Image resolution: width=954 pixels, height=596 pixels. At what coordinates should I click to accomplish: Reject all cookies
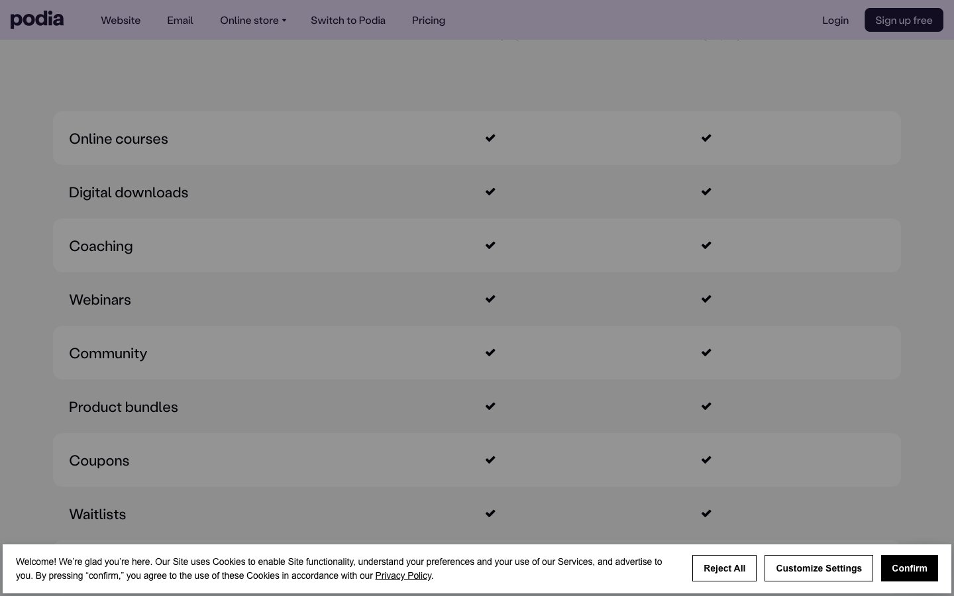pos(724,568)
